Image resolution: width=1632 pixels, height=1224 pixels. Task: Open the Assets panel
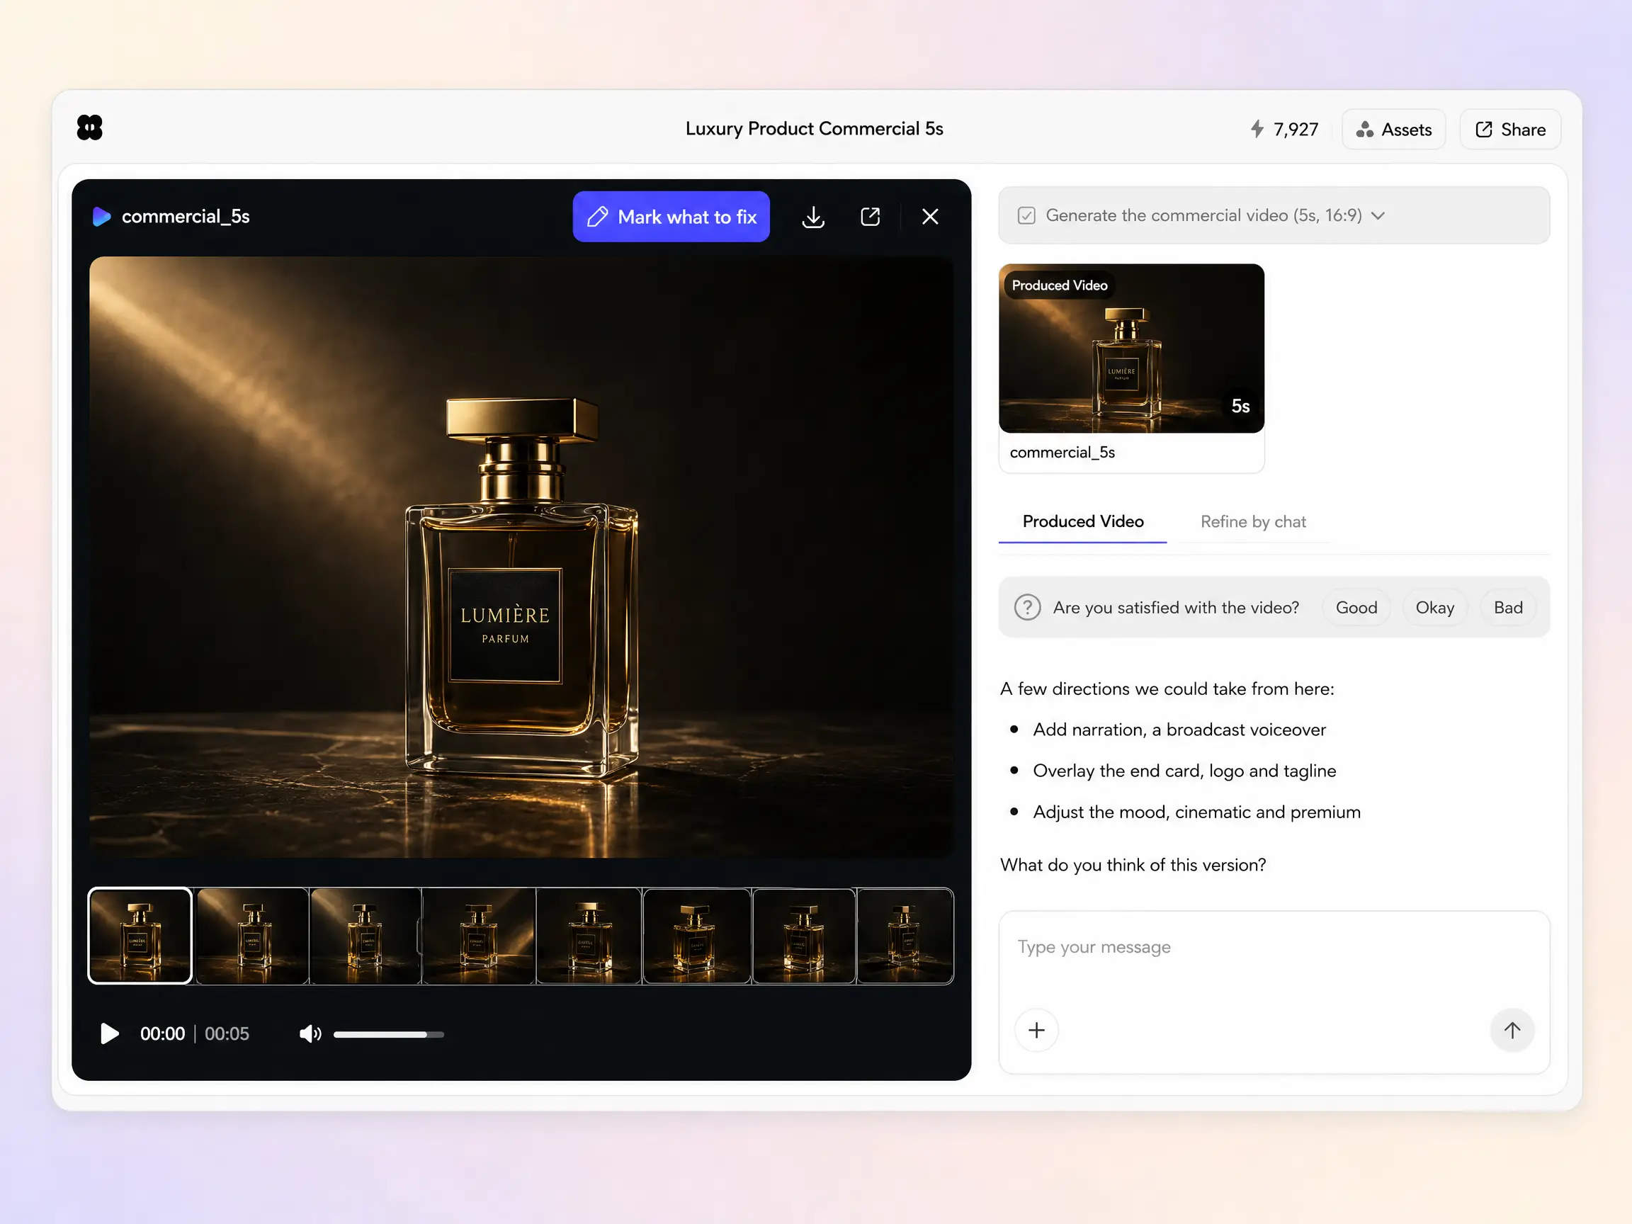1393,129
